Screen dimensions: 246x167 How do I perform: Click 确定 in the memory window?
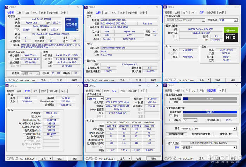click(x=75, y=159)
